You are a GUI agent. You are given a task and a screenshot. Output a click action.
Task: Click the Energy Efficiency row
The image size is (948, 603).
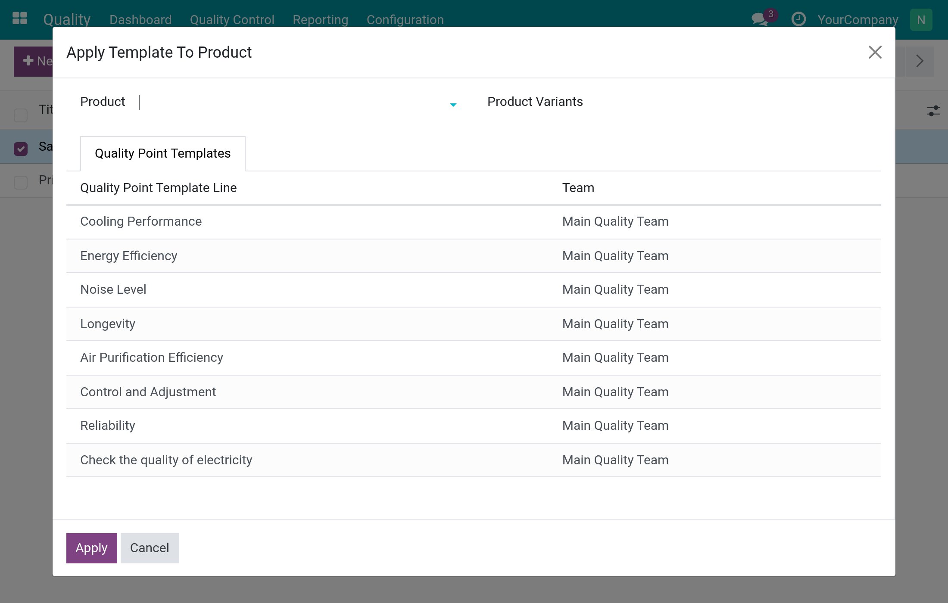click(x=473, y=256)
